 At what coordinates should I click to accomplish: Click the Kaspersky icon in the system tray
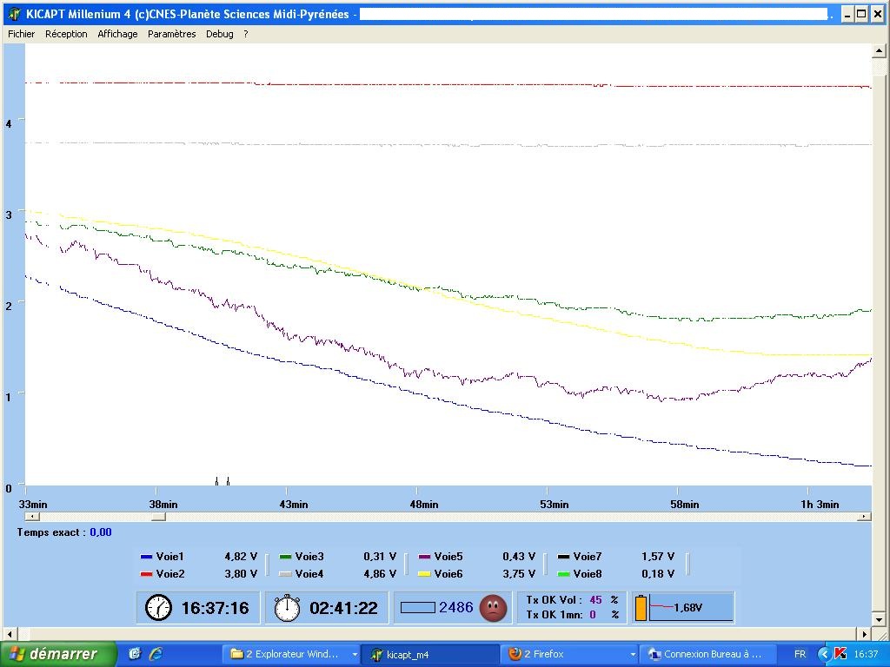[840, 654]
